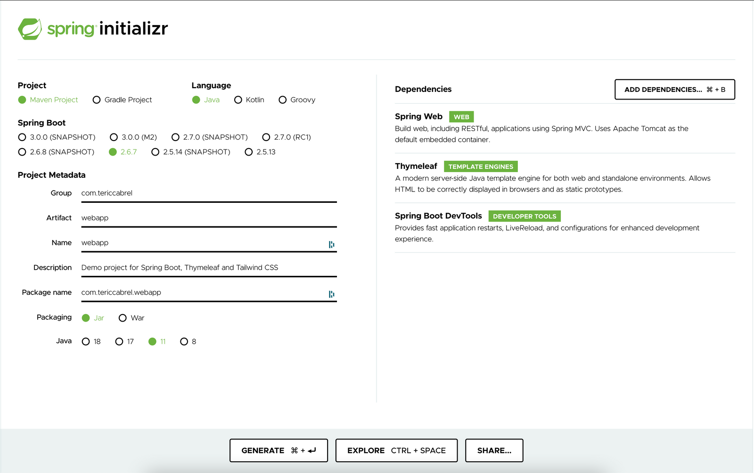Click the Spring Initializr leaf logo
This screenshot has width=754, height=473.
click(31, 29)
